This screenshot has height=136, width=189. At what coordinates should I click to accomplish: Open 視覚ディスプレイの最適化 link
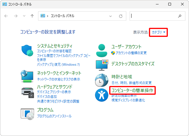(128, 100)
